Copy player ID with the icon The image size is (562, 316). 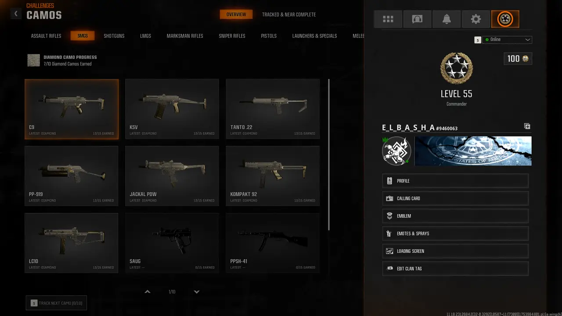pos(527,126)
